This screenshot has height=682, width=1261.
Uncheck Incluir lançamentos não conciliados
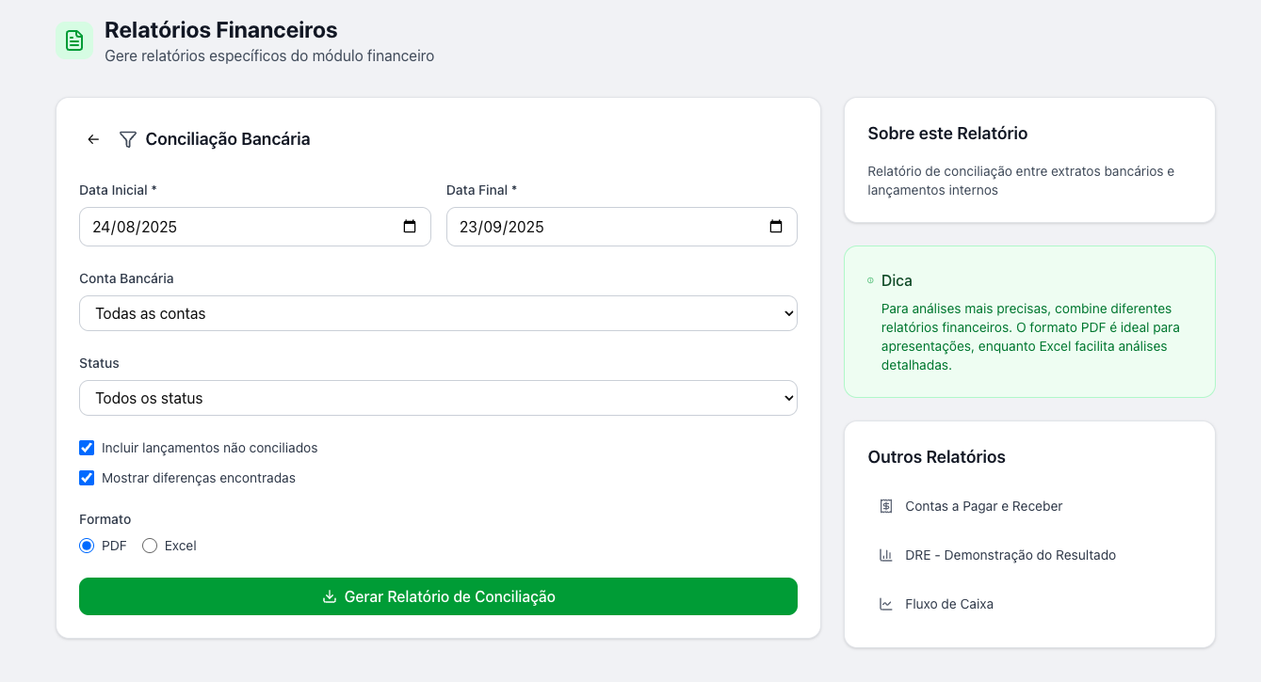[87, 448]
